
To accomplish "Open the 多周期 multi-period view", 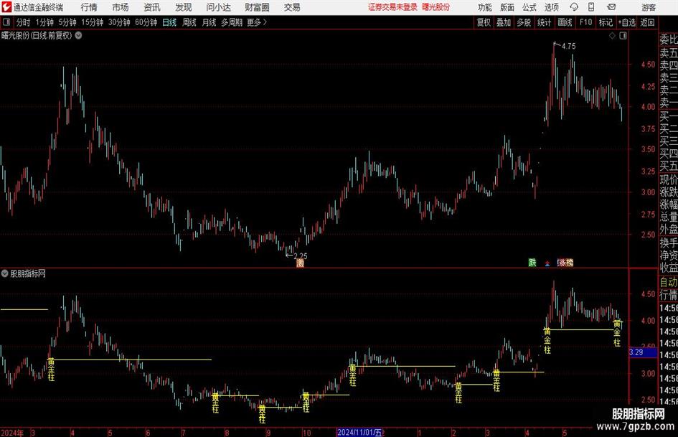I will click(232, 22).
